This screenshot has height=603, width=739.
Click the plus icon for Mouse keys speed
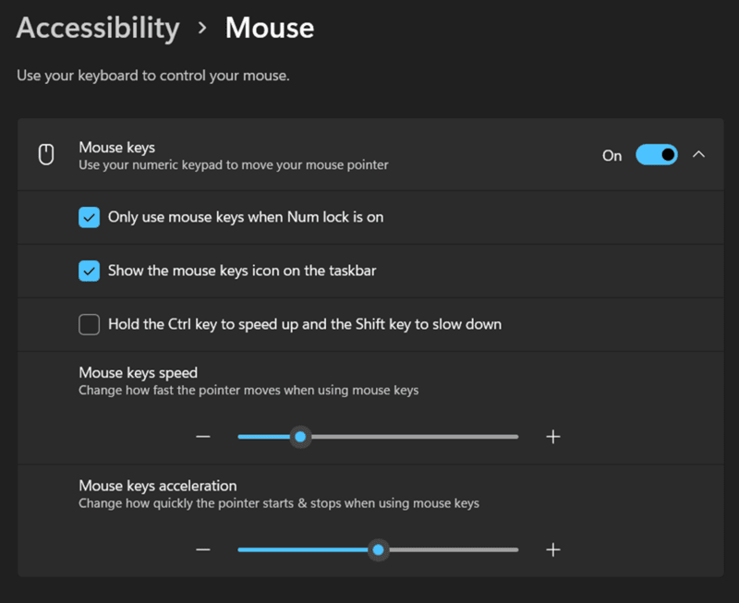click(x=553, y=437)
